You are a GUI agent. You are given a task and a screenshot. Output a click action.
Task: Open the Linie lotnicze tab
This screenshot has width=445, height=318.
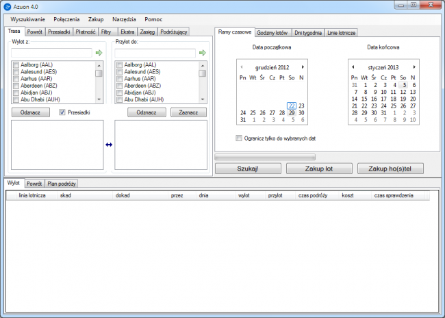(340, 33)
